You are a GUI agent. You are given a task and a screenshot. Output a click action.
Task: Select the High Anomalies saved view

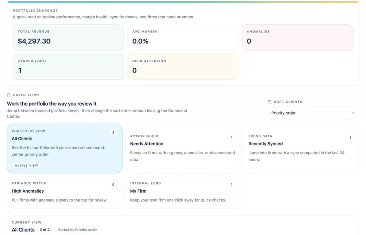pos(64,193)
